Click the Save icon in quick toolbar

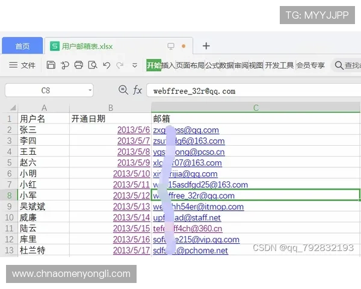click(x=51, y=65)
